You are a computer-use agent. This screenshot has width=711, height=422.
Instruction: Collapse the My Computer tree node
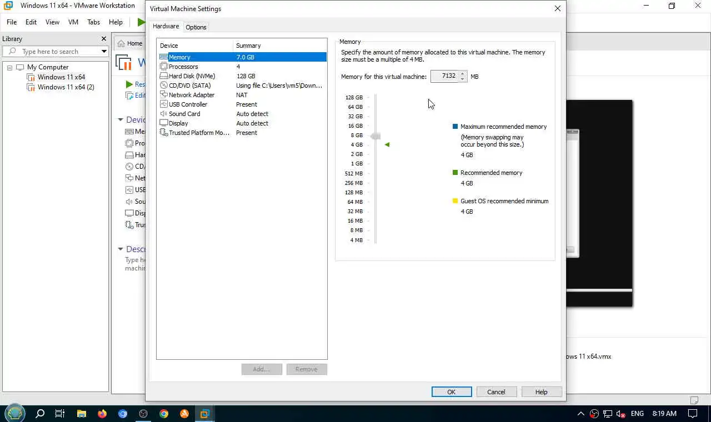tap(9, 67)
